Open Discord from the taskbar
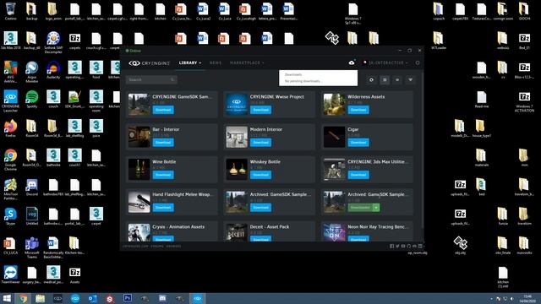The height and width of the screenshot is (304, 541). pos(162,298)
